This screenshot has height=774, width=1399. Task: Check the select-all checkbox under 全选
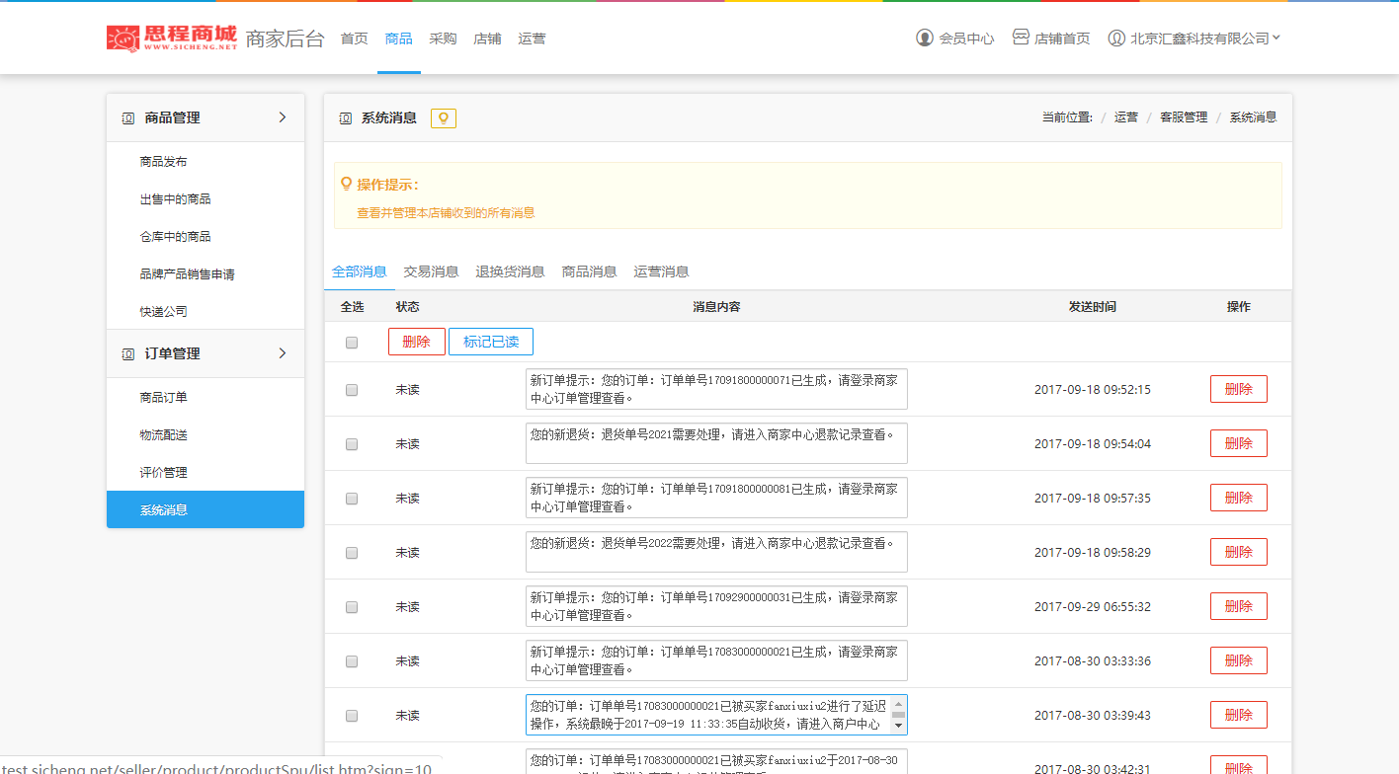point(352,343)
